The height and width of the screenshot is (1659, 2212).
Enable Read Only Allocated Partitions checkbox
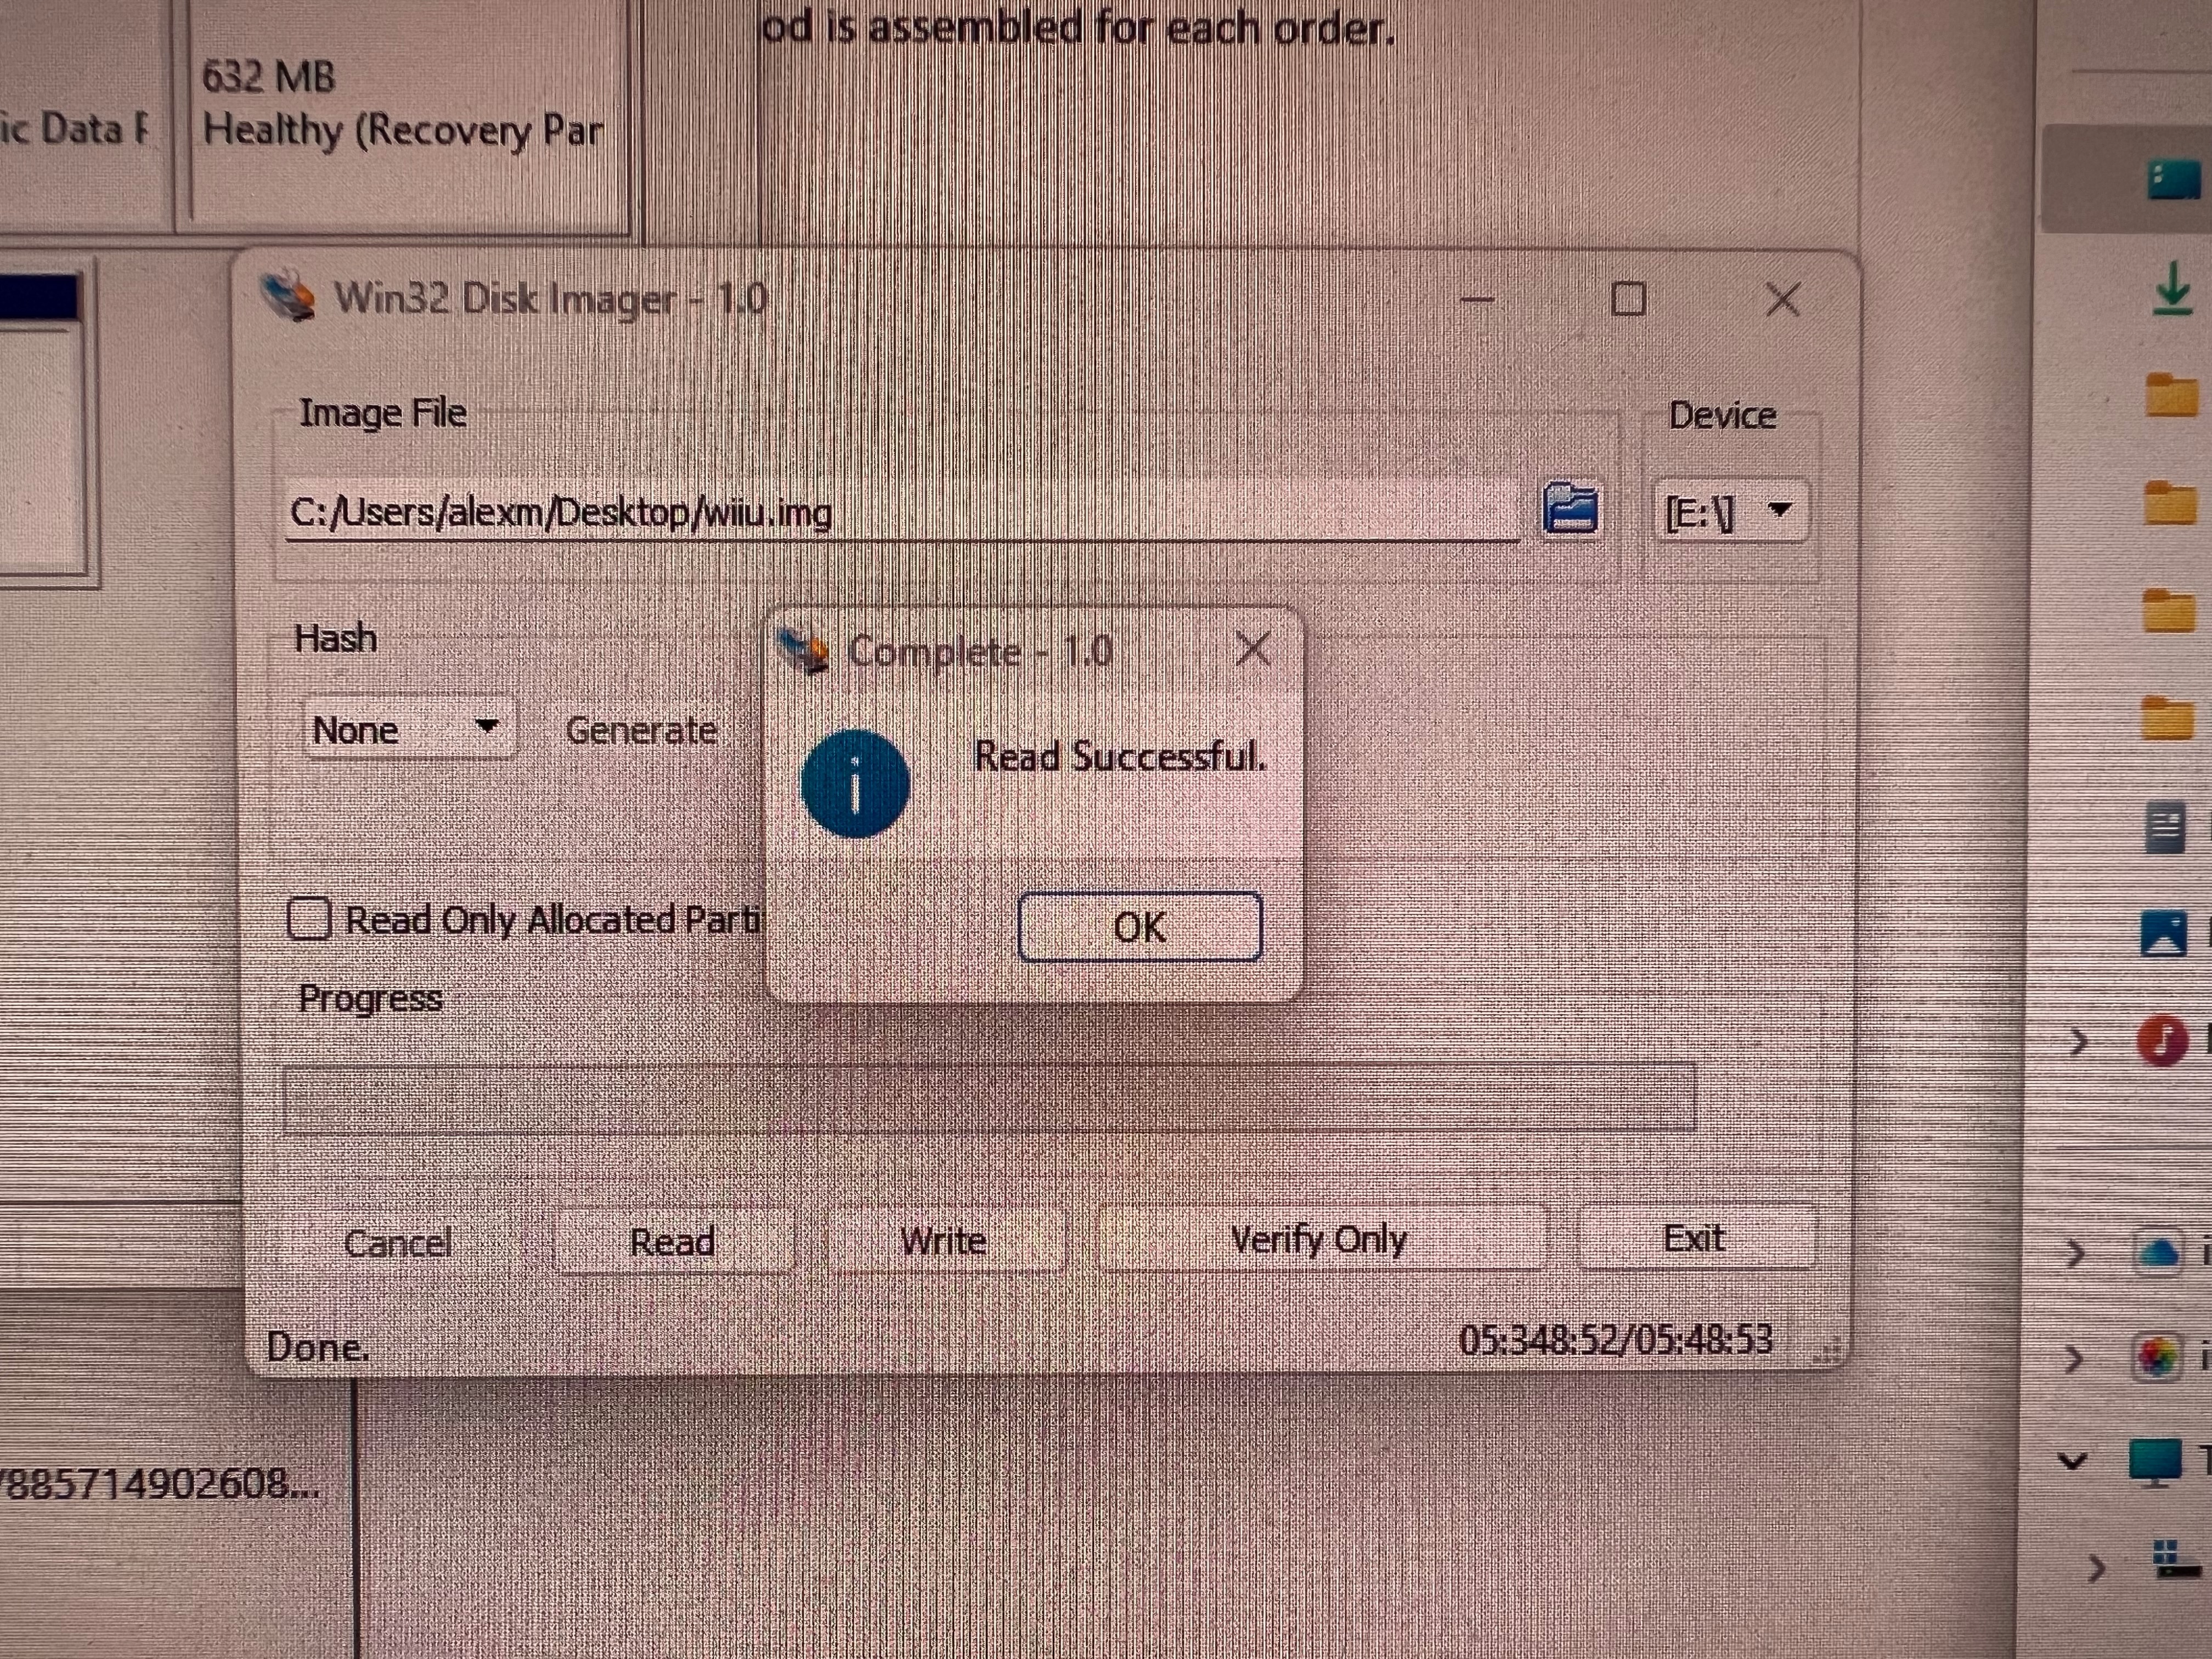[x=309, y=919]
